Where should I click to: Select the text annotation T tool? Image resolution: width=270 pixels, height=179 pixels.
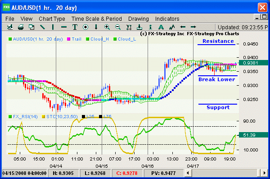tap(75, 27)
